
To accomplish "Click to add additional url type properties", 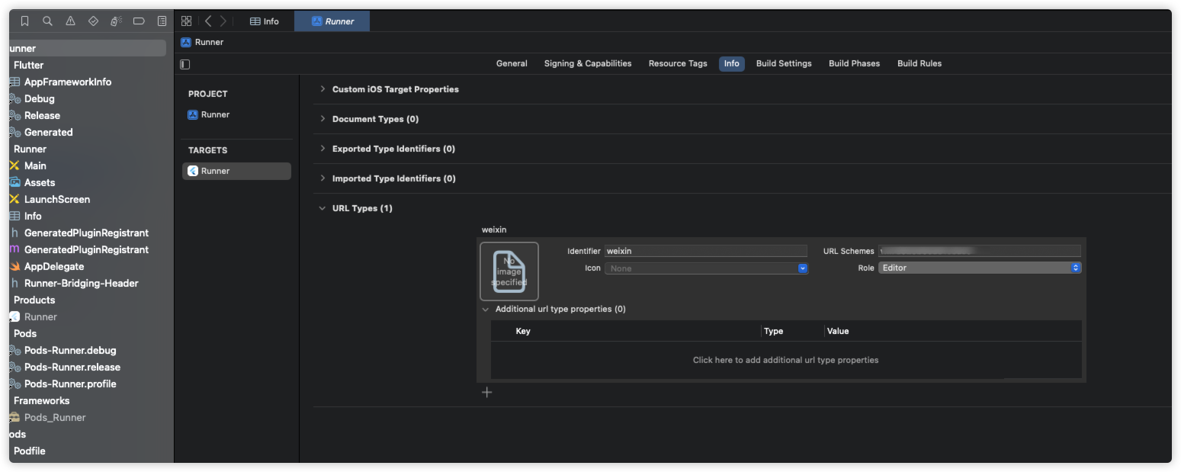I will tap(785, 360).
